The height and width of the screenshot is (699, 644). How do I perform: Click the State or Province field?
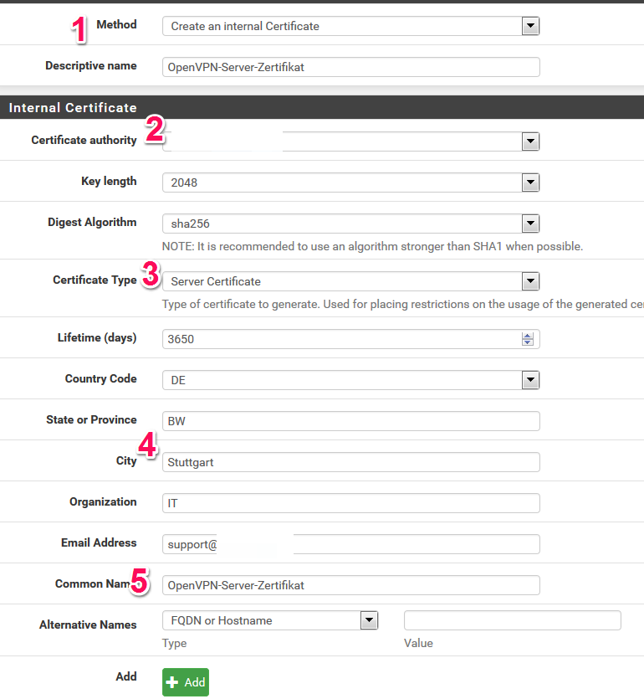[351, 421]
